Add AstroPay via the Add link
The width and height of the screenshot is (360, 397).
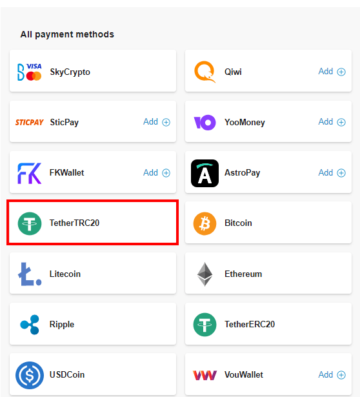click(326, 172)
